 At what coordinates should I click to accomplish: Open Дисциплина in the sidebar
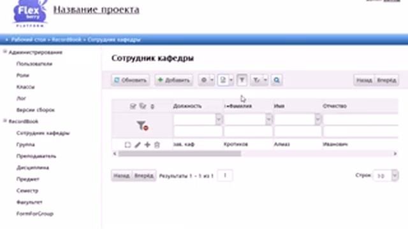pyautogui.click(x=33, y=168)
